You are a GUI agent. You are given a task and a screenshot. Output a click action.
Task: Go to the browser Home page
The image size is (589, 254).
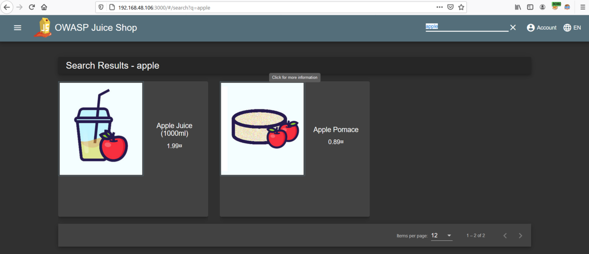pos(44,7)
